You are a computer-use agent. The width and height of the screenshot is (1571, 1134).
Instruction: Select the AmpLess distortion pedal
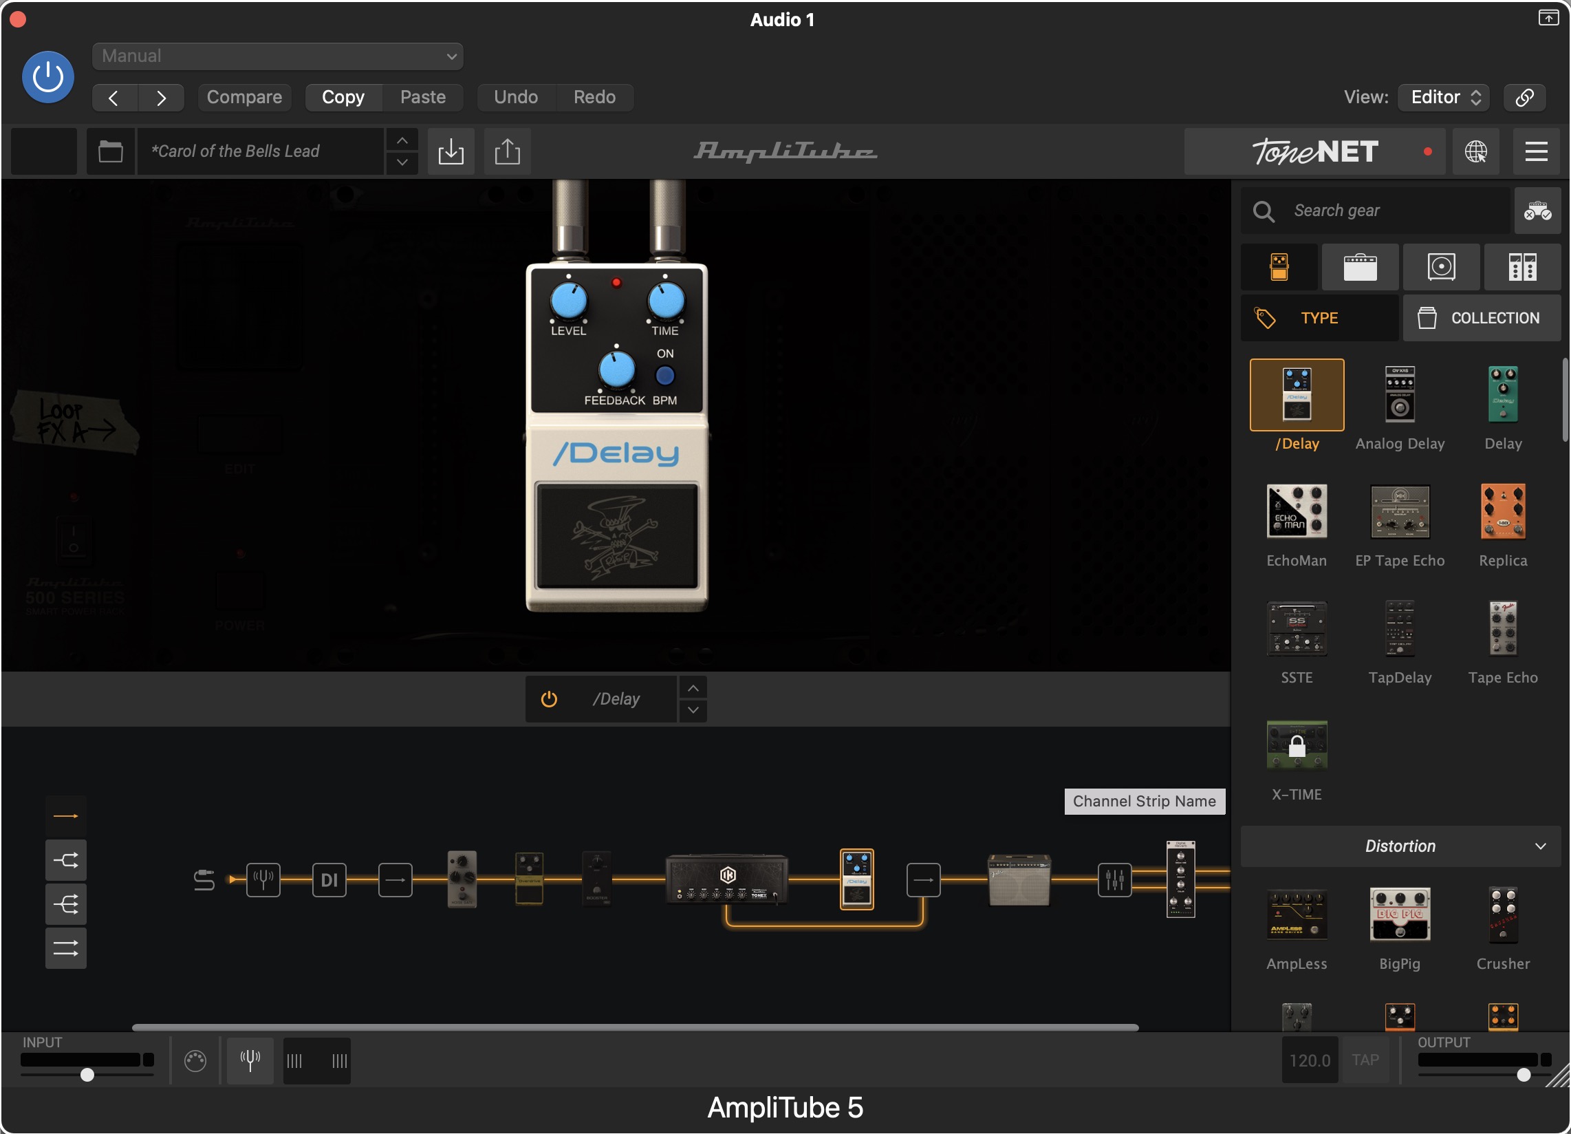[x=1297, y=915]
